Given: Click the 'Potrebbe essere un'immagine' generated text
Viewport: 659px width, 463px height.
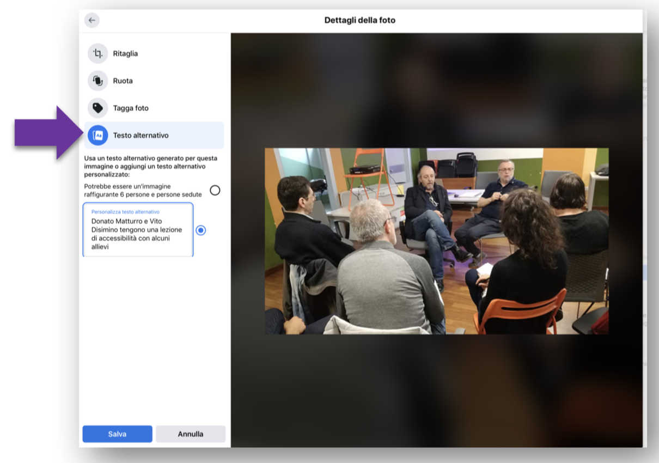Looking at the screenshot, I should click(x=143, y=190).
